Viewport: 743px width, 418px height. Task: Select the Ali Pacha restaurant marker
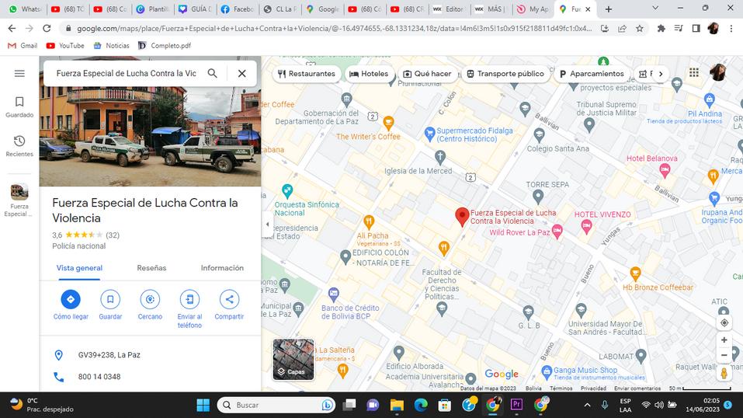369,221
